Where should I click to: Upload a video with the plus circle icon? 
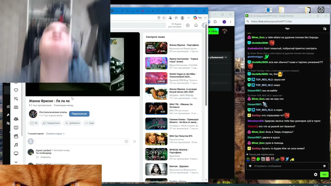coord(188,25)
